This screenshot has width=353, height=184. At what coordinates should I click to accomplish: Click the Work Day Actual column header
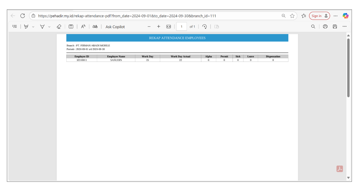coord(180,56)
